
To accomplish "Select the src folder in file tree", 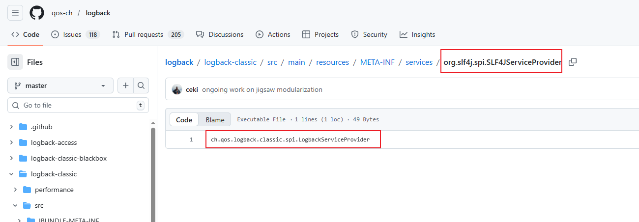I will click(x=78, y=205).
